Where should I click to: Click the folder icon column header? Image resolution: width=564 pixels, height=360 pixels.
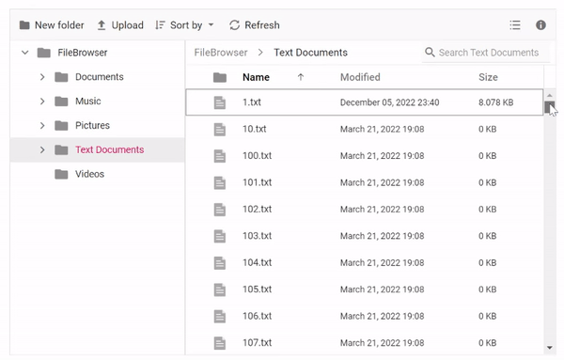pyautogui.click(x=220, y=77)
